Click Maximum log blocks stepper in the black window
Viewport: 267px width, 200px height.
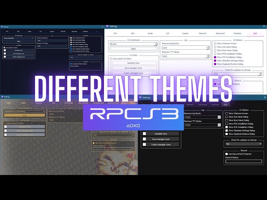point(219,117)
